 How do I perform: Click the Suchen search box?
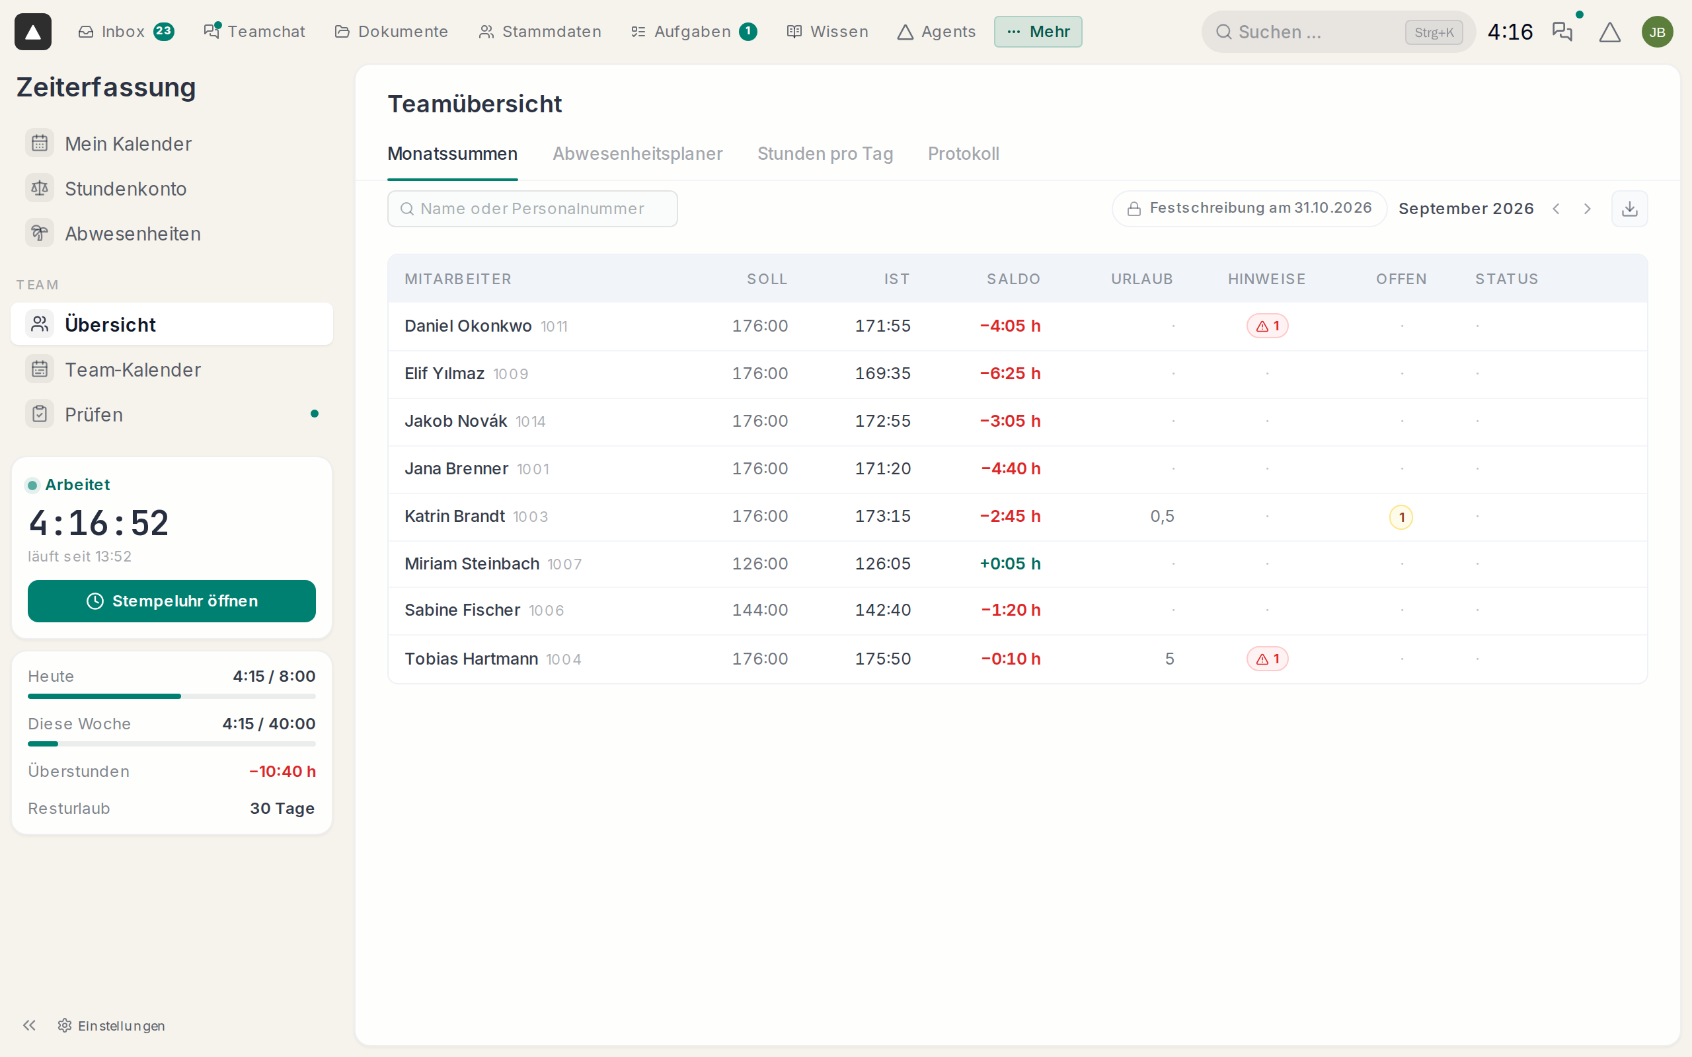click(x=1338, y=32)
